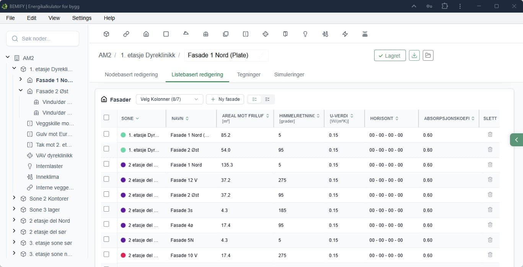The image size is (523, 267).
Task: Click the lightbulb icon in toolbar
Action: tap(305, 34)
